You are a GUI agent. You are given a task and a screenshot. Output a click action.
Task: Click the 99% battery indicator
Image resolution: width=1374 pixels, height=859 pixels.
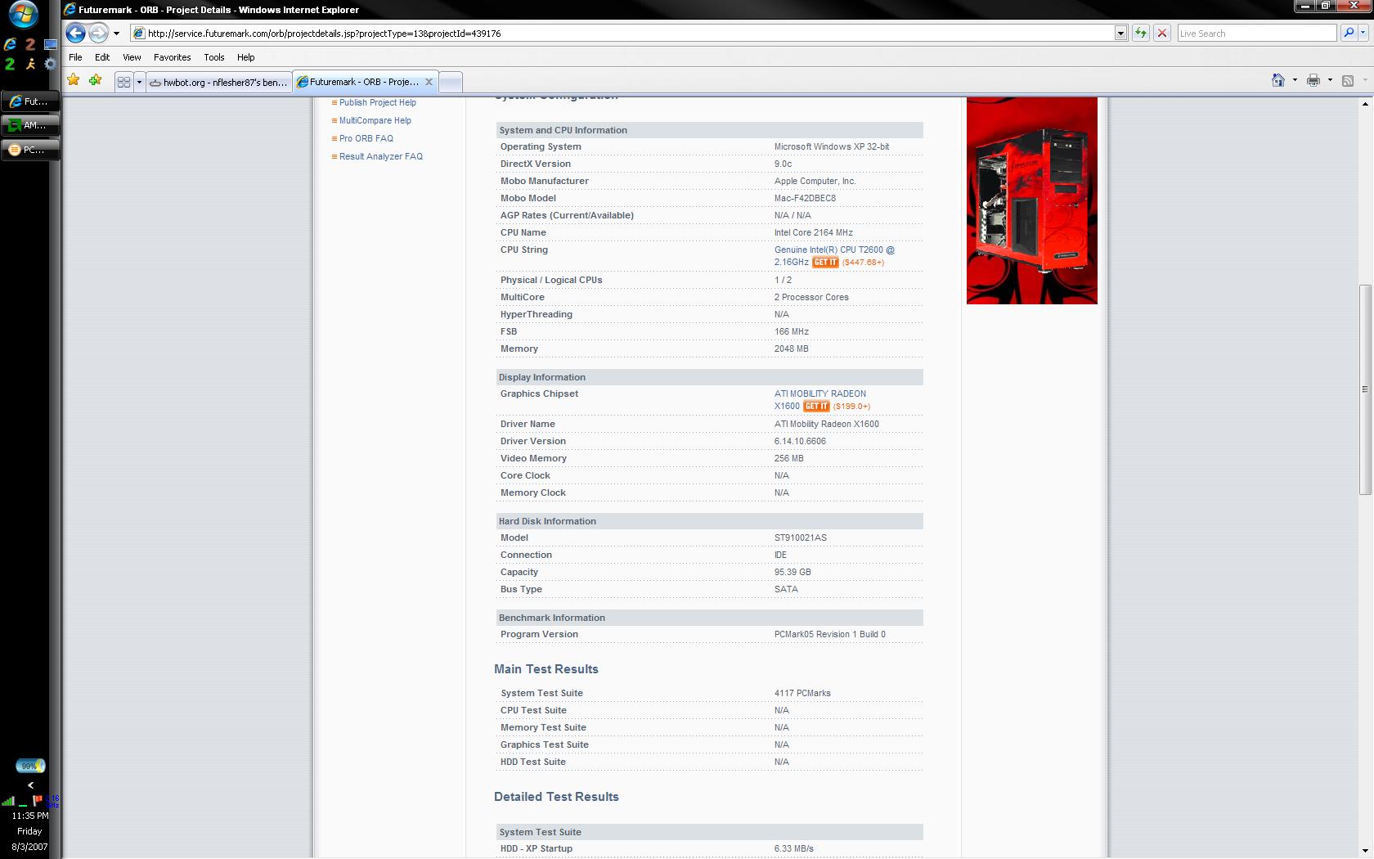30,766
